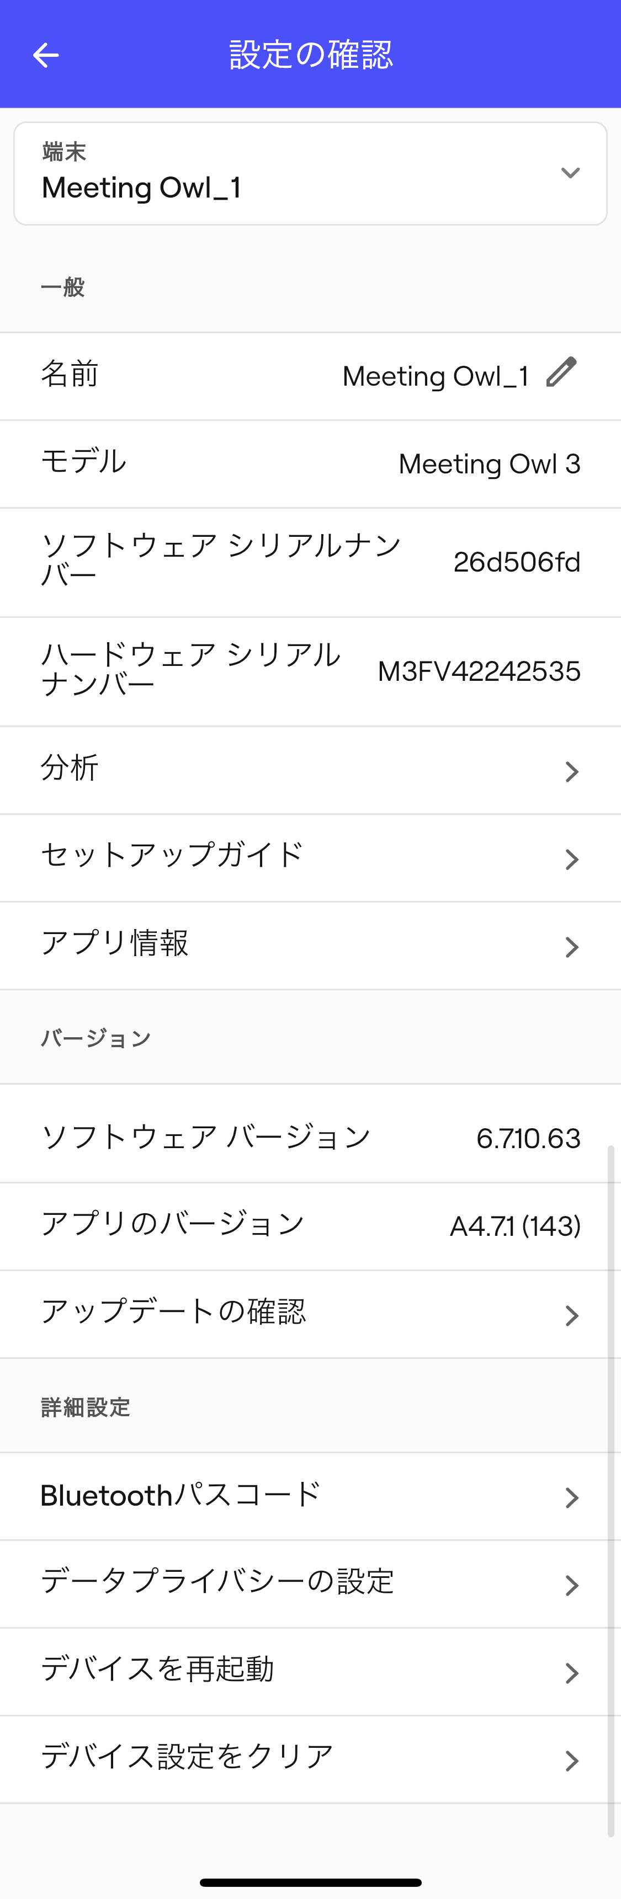Image resolution: width=621 pixels, height=1899 pixels.
Task: Tap the アプリのバージョン row
Action: coord(310,1225)
